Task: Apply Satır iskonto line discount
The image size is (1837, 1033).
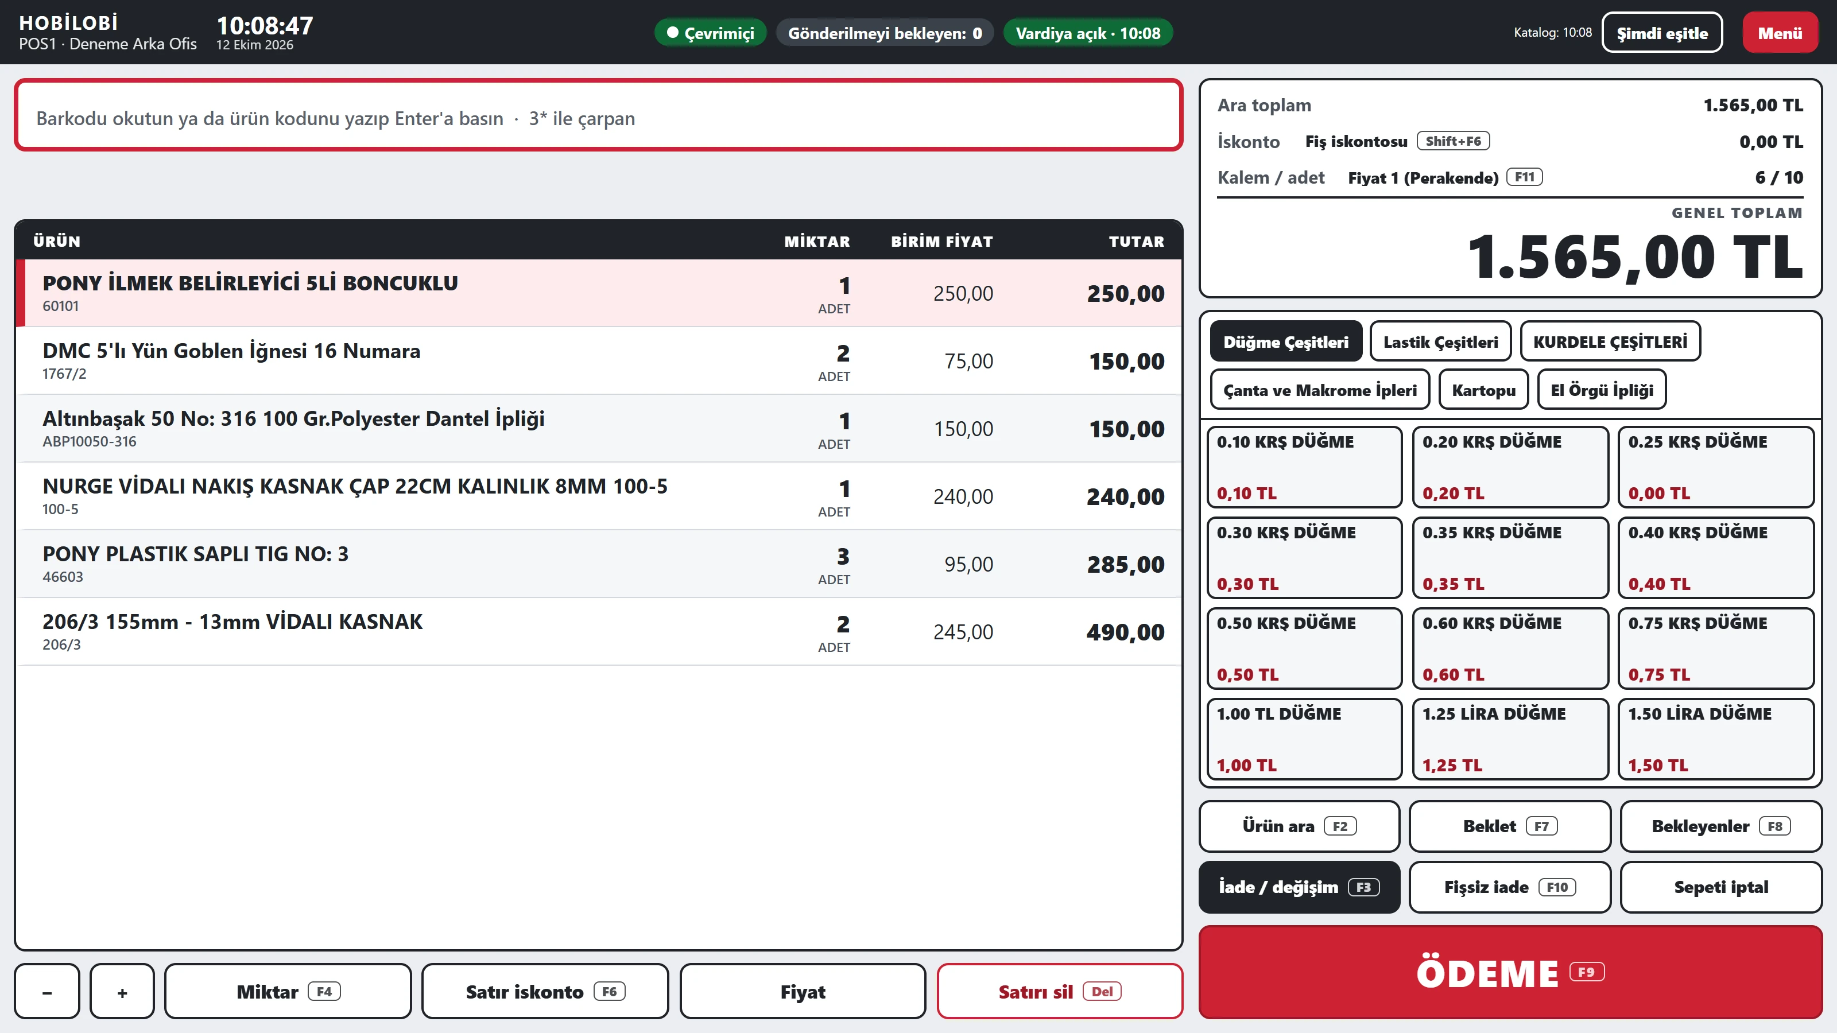Action: click(x=545, y=991)
